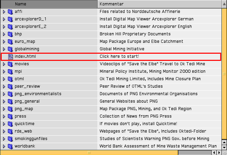Click comment 'Broken Hill Proprietary Documents'
Screen dimensions: 227x155
135,34
